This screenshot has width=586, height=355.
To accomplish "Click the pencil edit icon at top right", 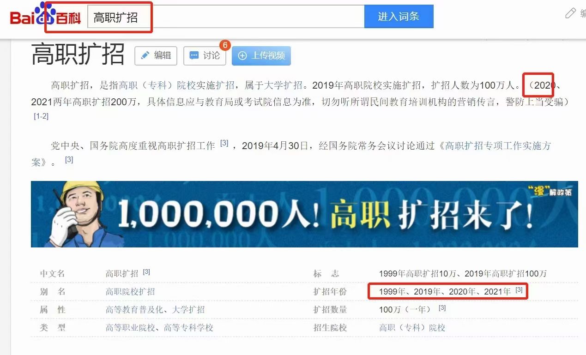I will point(570,13).
